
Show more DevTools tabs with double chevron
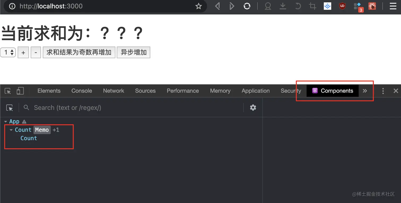365,91
